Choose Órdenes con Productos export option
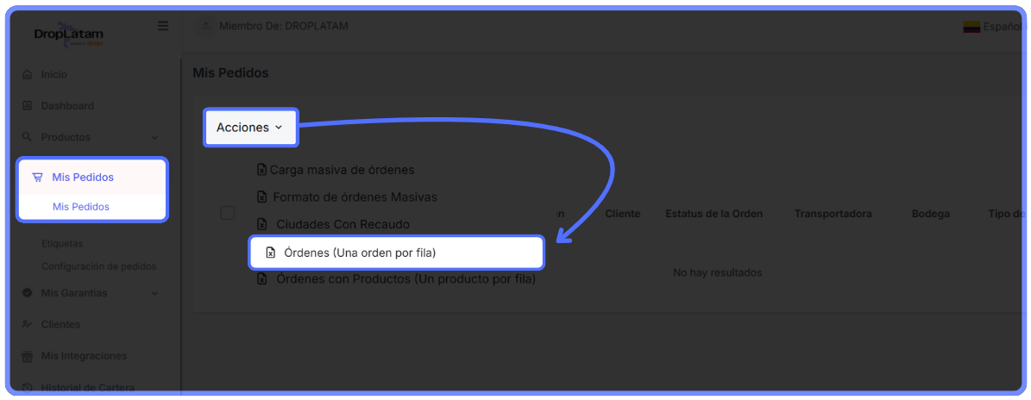 (405, 279)
